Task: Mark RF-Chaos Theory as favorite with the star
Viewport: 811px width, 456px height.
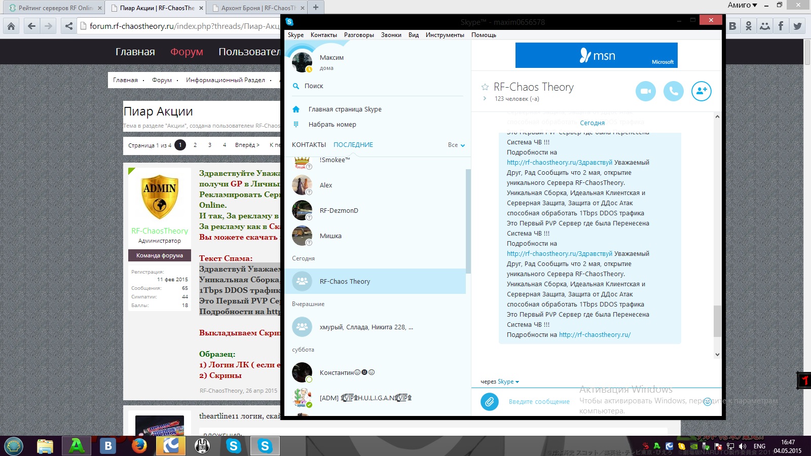Action: click(x=485, y=87)
